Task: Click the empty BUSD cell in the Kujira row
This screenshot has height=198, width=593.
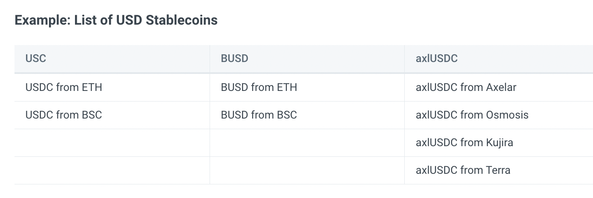Action: [x=307, y=143]
